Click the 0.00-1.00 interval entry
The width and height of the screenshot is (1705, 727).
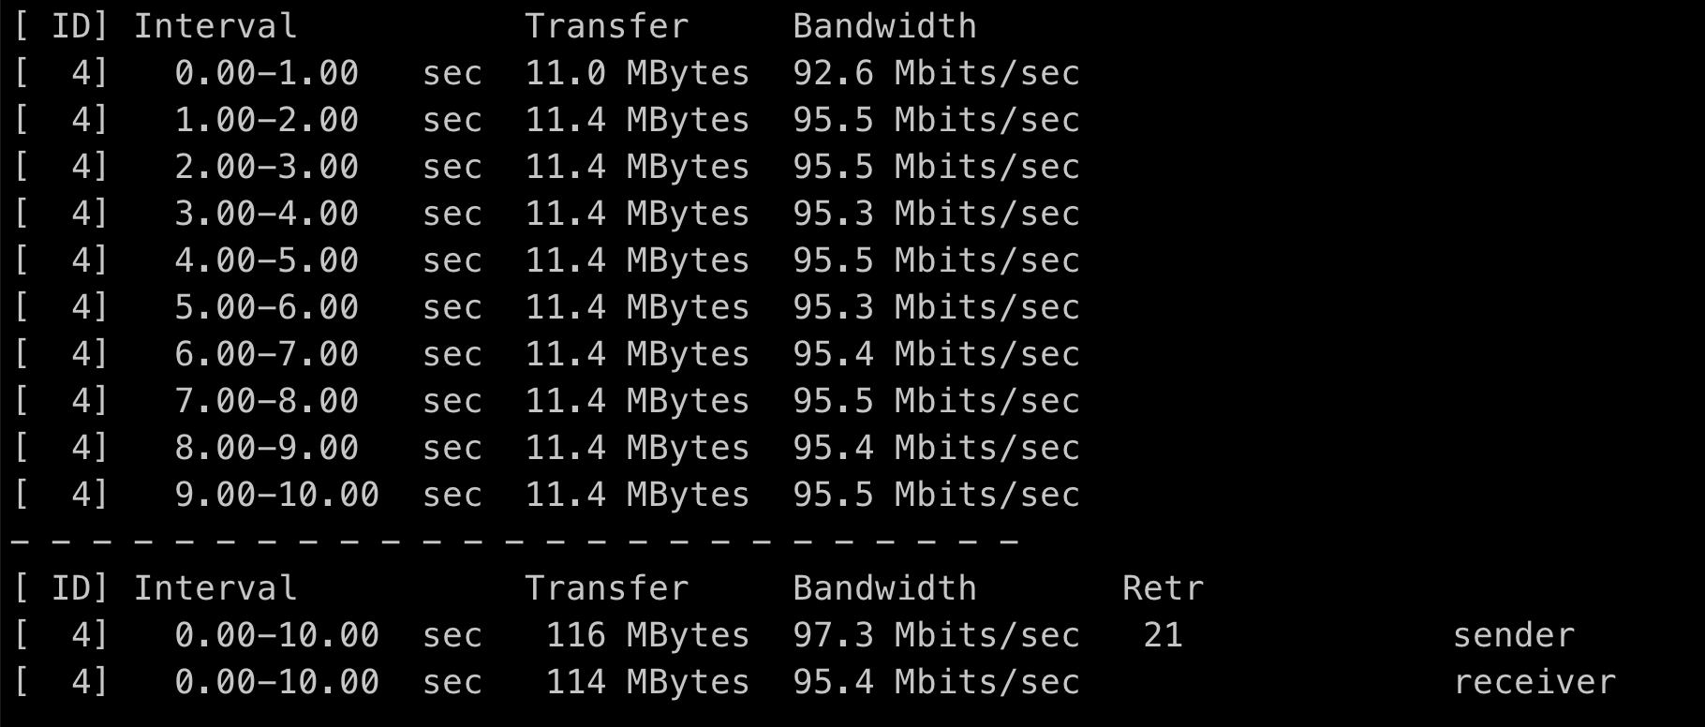click(x=266, y=73)
